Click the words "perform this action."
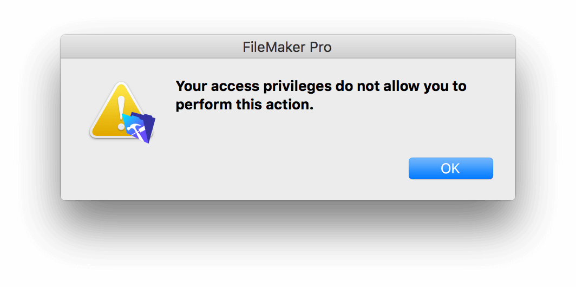The image size is (576, 287). (244, 105)
